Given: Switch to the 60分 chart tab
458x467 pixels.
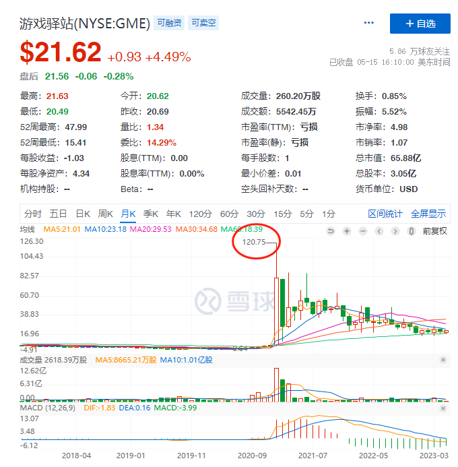Looking at the screenshot, I should pyautogui.click(x=229, y=214).
